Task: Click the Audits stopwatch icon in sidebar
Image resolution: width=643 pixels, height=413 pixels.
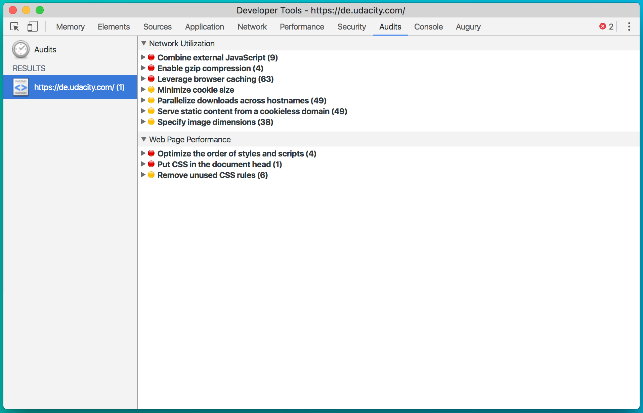Action: (x=21, y=49)
